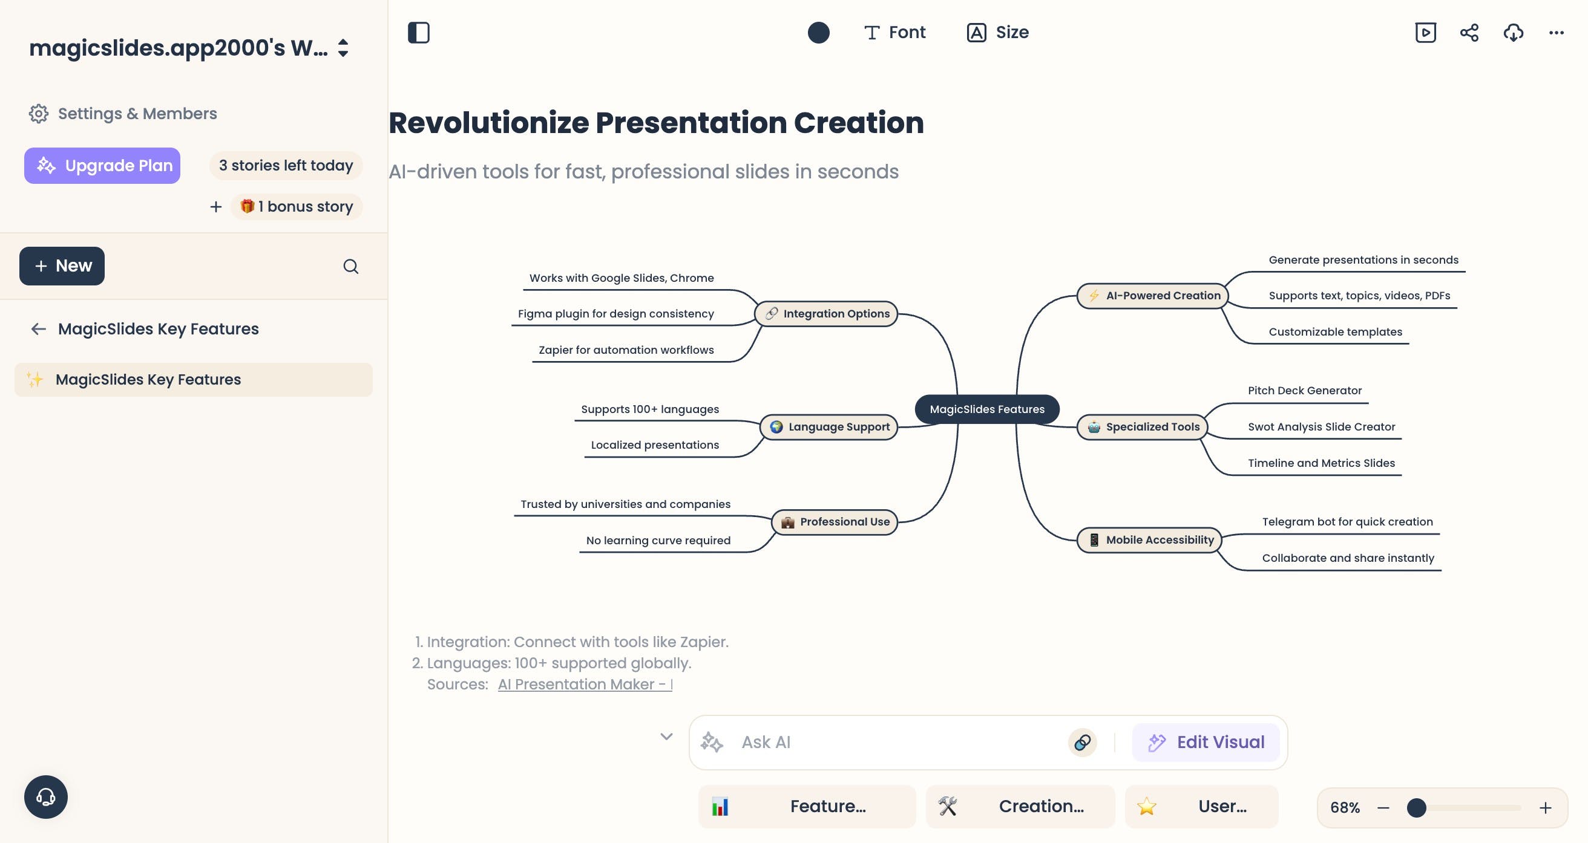Click 'Generate presentations in seconds' leaf
The image size is (1588, 843).
tap(1363, 259)
